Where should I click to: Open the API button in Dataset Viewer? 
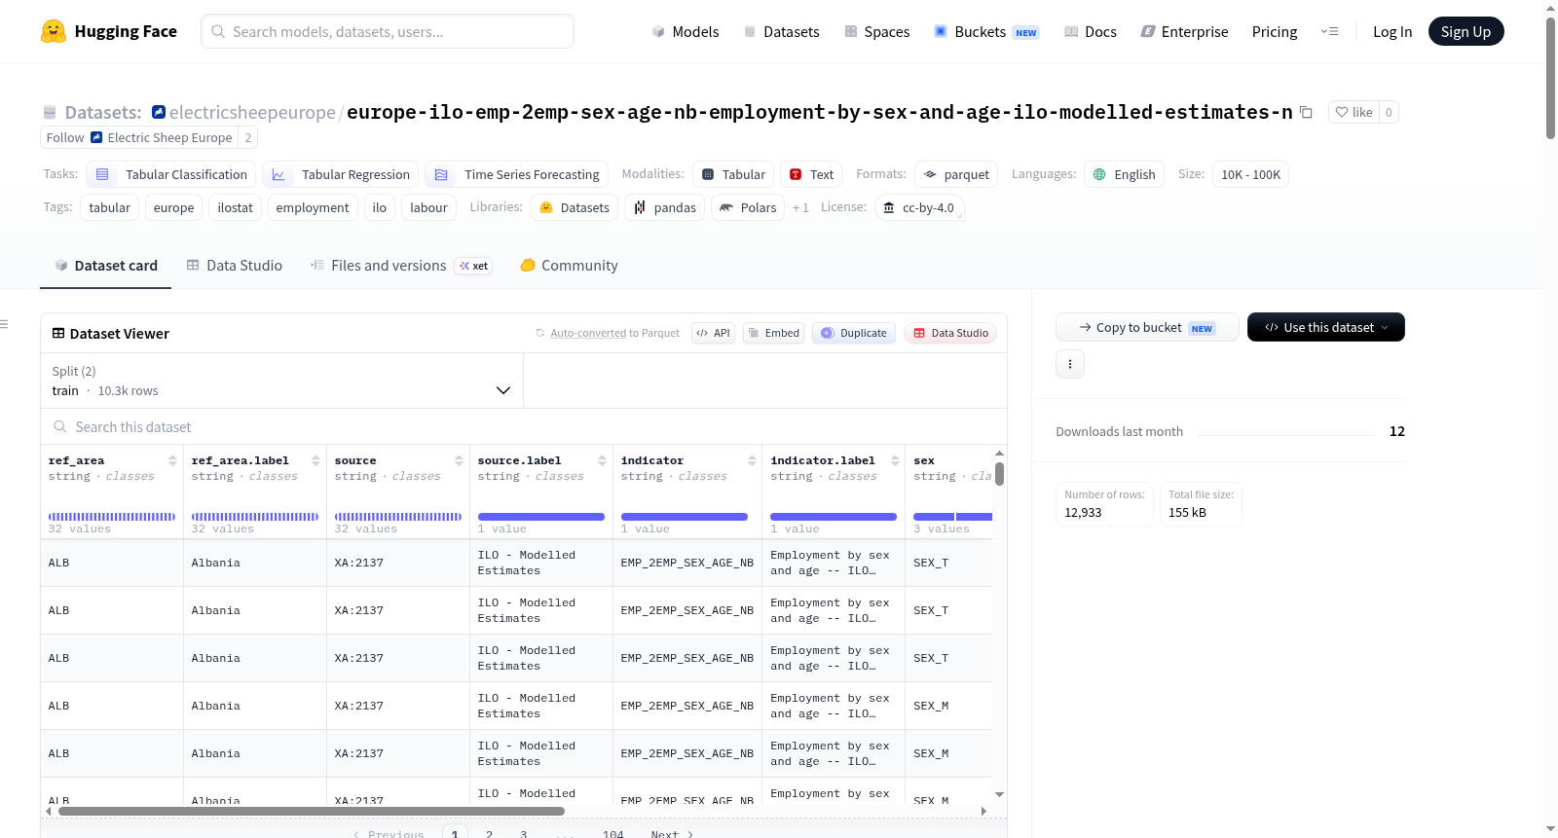pos(713,333)
